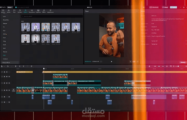Click the Share button
The width and height of the screenshot is (187, 120).
165,7
